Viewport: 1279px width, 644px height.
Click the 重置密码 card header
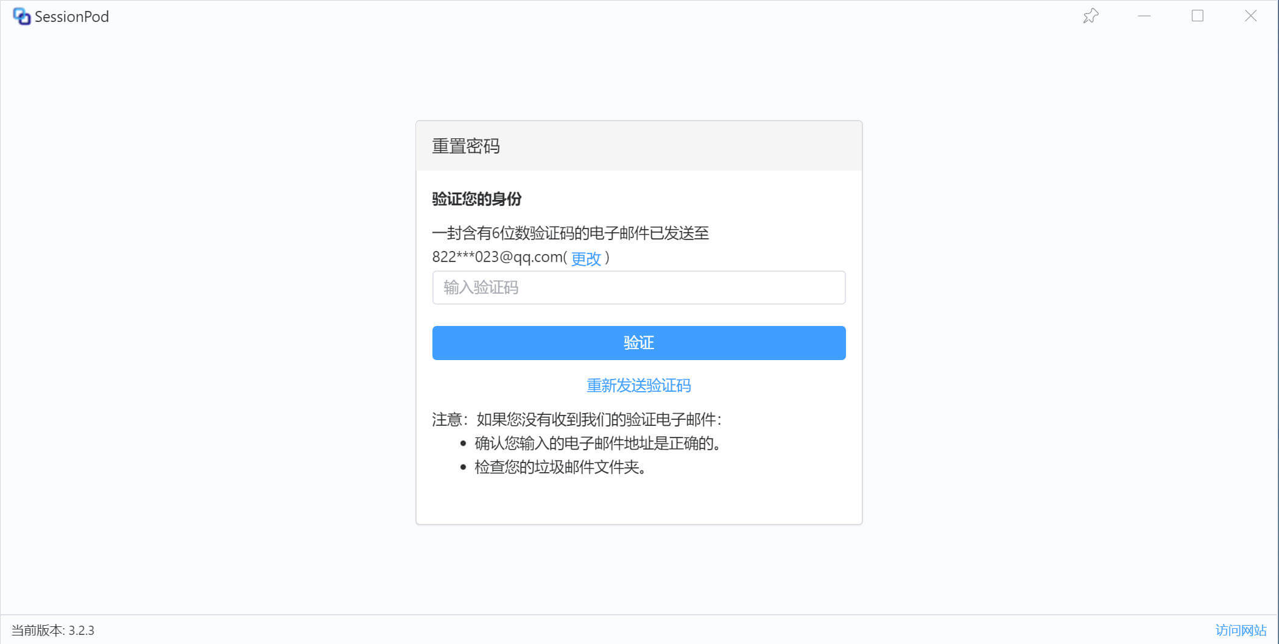(466, 146)
